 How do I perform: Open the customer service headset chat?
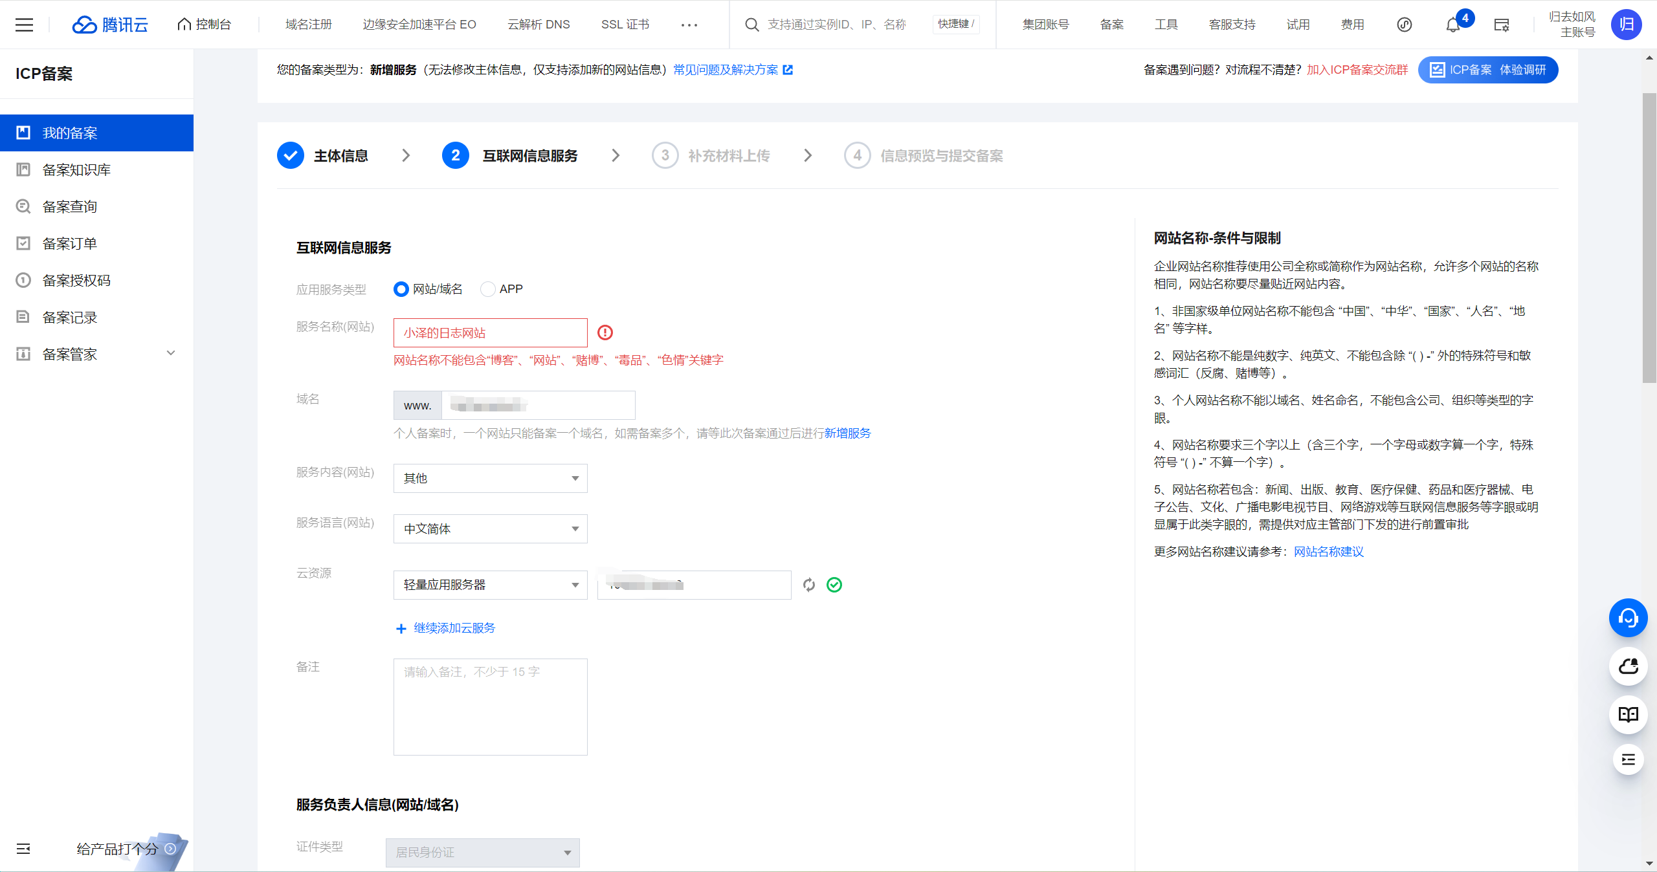click(x=1628, y=618)
